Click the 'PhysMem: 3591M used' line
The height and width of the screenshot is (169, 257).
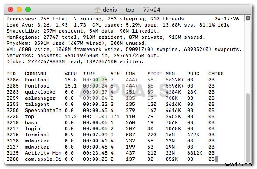[x=77, y=43]
